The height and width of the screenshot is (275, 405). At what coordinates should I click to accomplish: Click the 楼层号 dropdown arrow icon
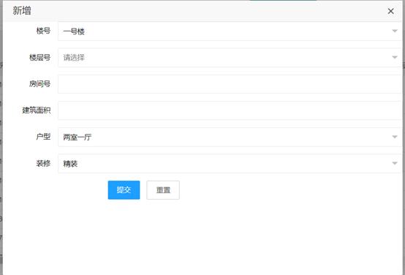point(395,57)
